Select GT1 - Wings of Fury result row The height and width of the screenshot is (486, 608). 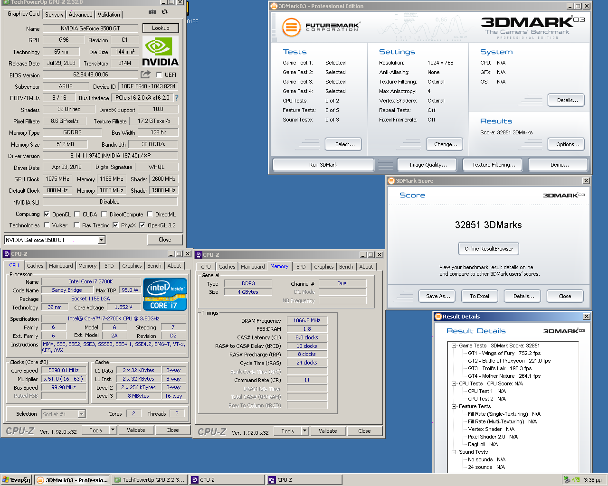[504, 353]
